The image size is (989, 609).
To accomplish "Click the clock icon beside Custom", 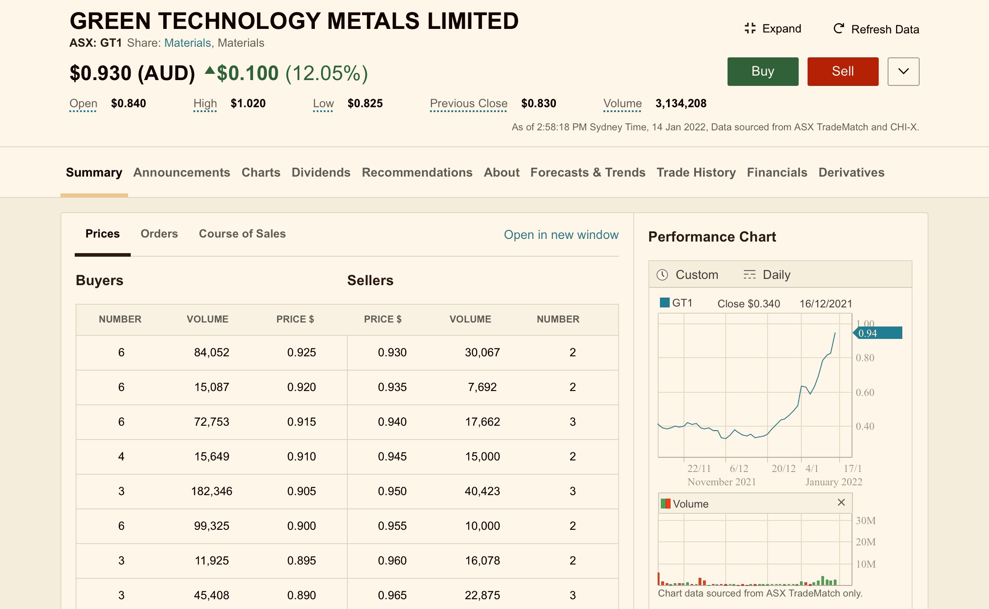I will coord(662,275).
